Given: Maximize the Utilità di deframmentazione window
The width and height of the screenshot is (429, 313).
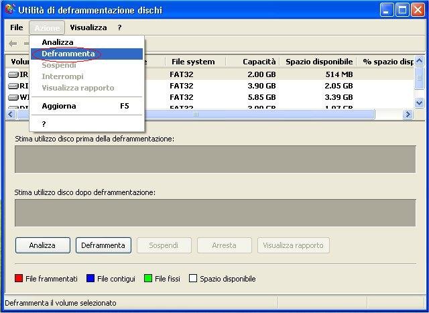Looking at the screenshot, I should pos(402,10).
